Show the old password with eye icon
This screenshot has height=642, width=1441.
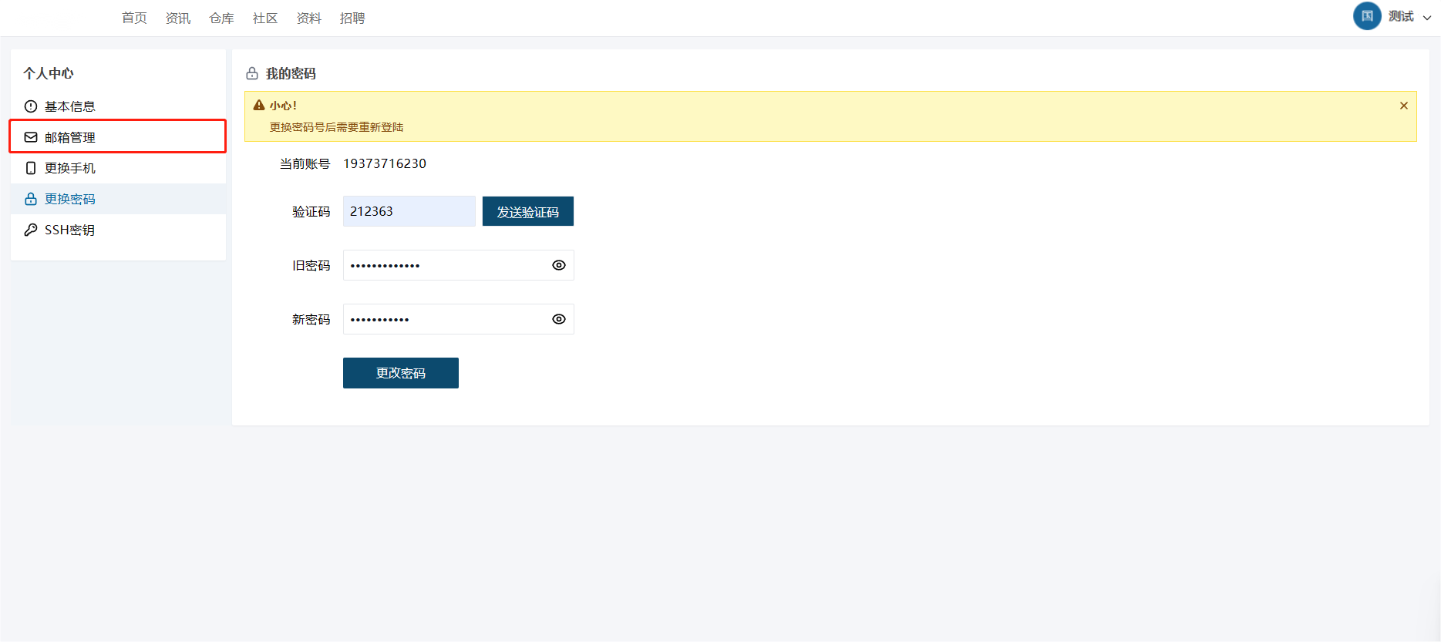point(559,265)
